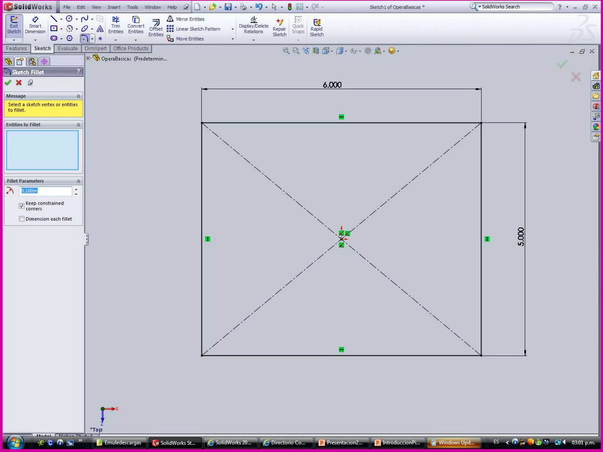603x452 pixels.
Task: Open Emuledescargas from the taskbar
Action: coord(119,443)
